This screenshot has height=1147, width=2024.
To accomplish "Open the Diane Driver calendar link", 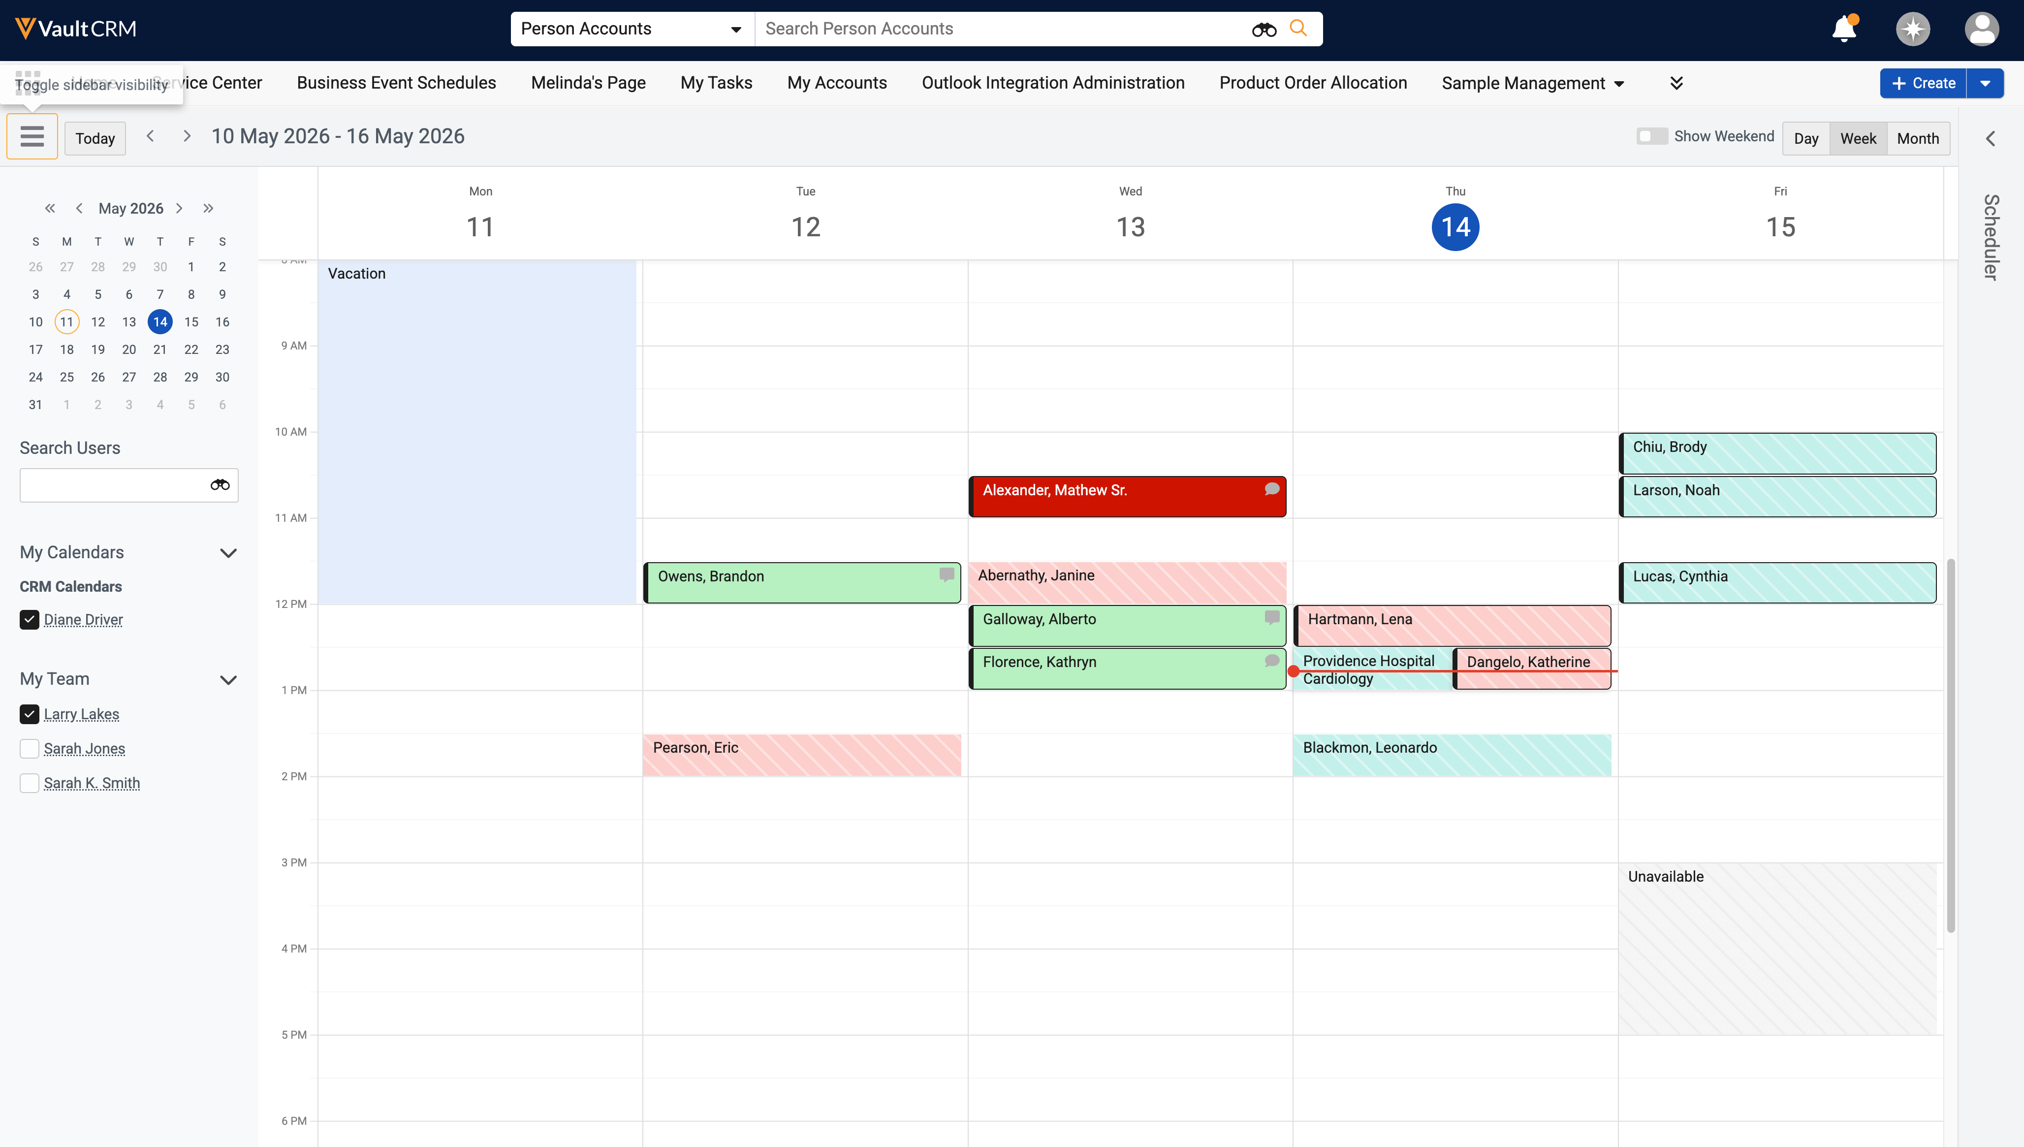I will (x=84, y=619).
